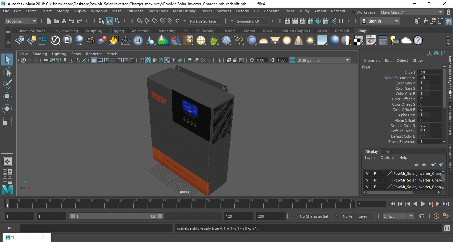The width and height of the screenshot is (453, 242).
Task: Open the Mesh Tools menu
Action: [158, 11]
